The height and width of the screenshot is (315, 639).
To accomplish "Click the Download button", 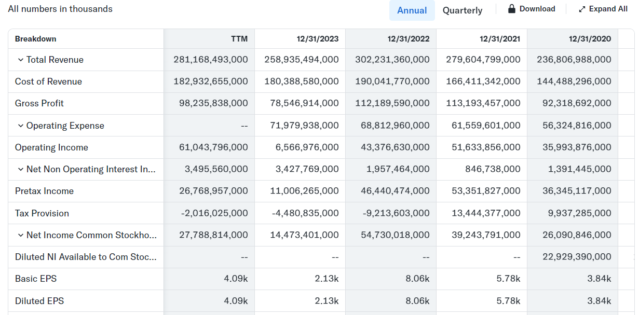I will (532, 9).
